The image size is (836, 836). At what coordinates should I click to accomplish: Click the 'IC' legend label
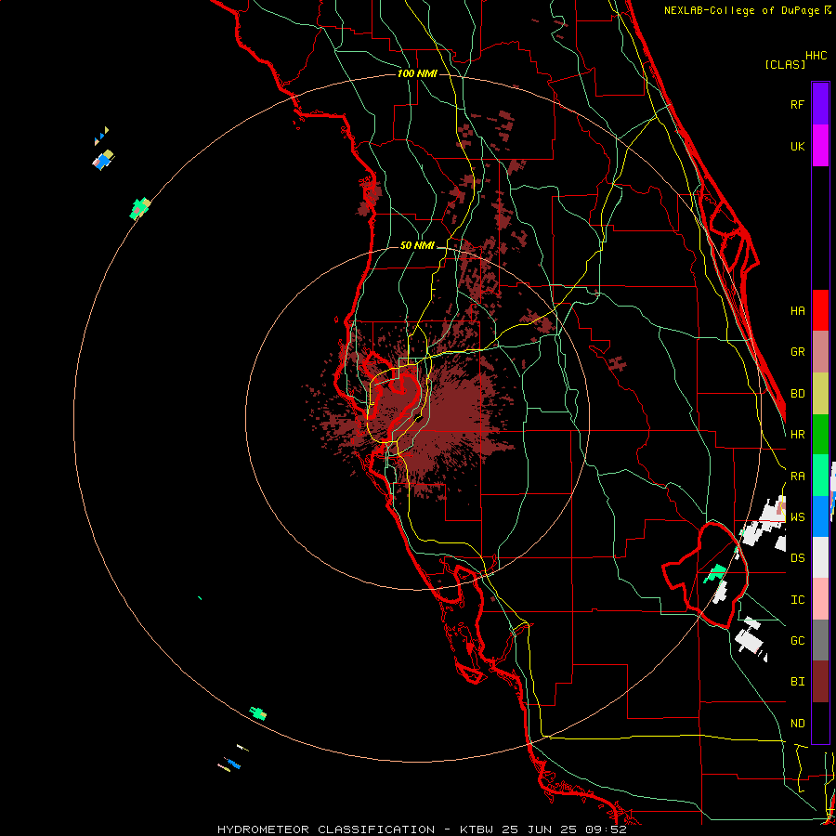tap(797, 600)
